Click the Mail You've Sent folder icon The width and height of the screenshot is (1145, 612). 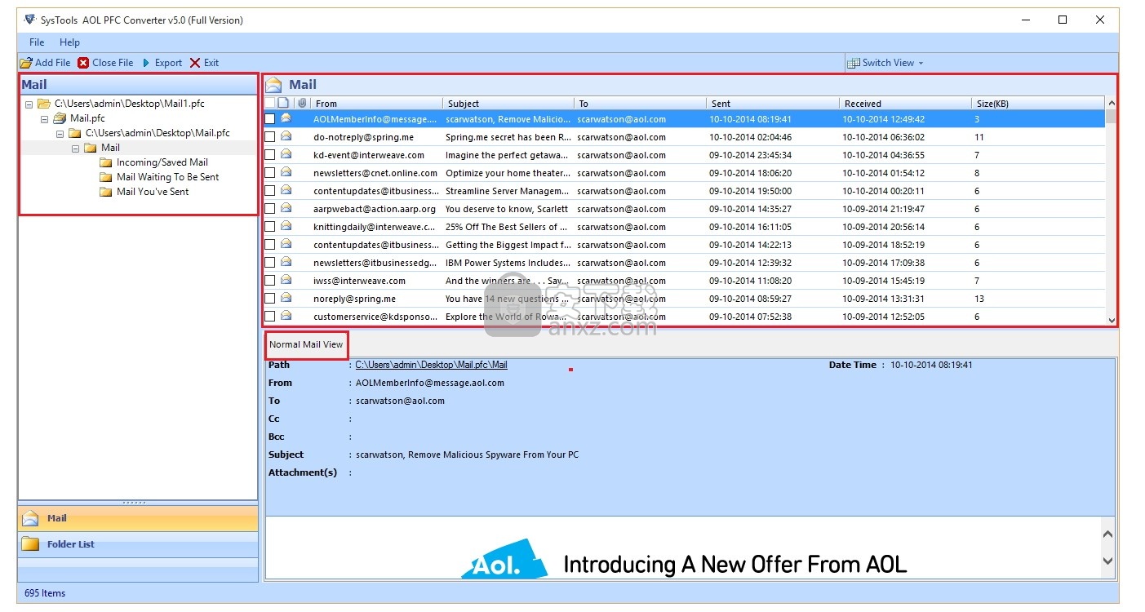105,192
